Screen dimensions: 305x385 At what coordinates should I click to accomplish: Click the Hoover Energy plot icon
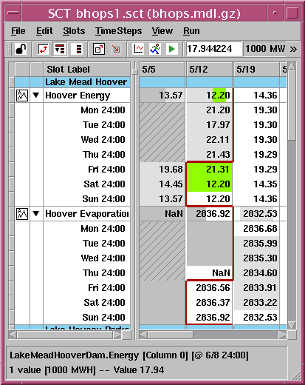(x=22, y=96)
